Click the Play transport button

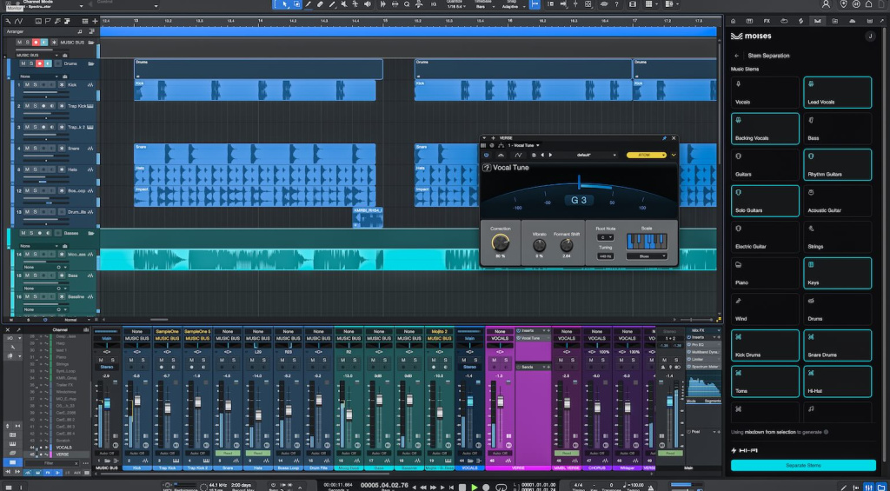(x=475, y=487)
